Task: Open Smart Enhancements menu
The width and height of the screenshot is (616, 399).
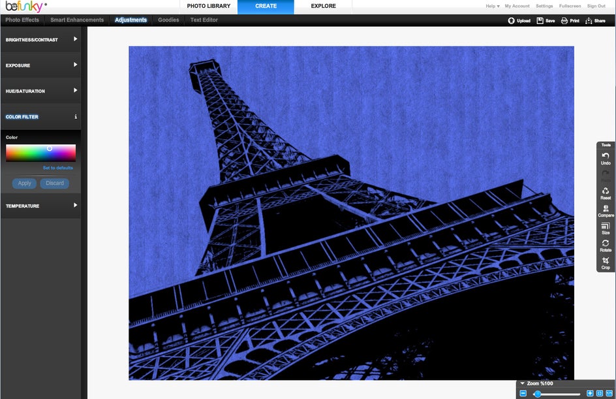Action: pos(77,20)
